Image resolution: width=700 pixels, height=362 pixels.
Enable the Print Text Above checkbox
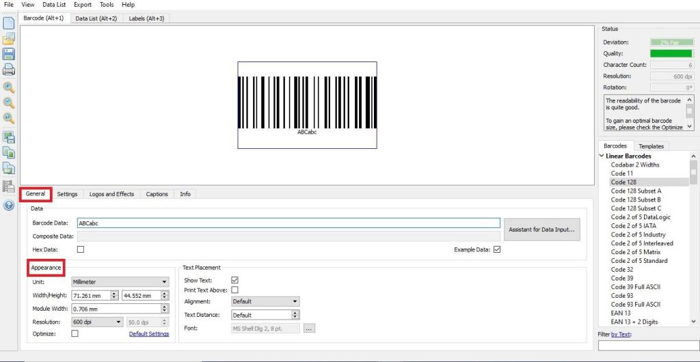[235, 290]
